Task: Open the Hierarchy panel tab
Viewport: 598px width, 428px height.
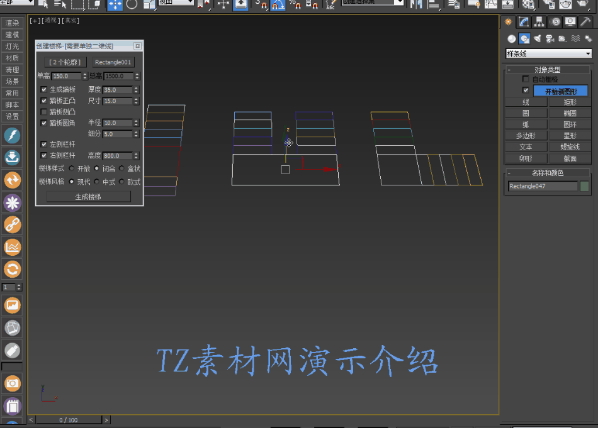Action: pyautogui.click(x=539, y=22)
